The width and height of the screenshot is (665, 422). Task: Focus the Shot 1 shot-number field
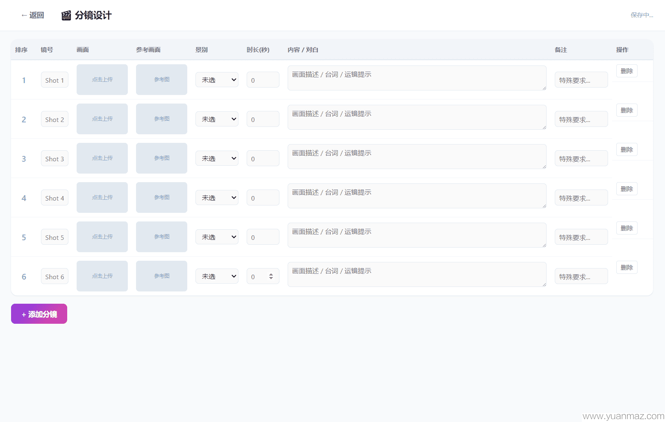pos(54,80)
